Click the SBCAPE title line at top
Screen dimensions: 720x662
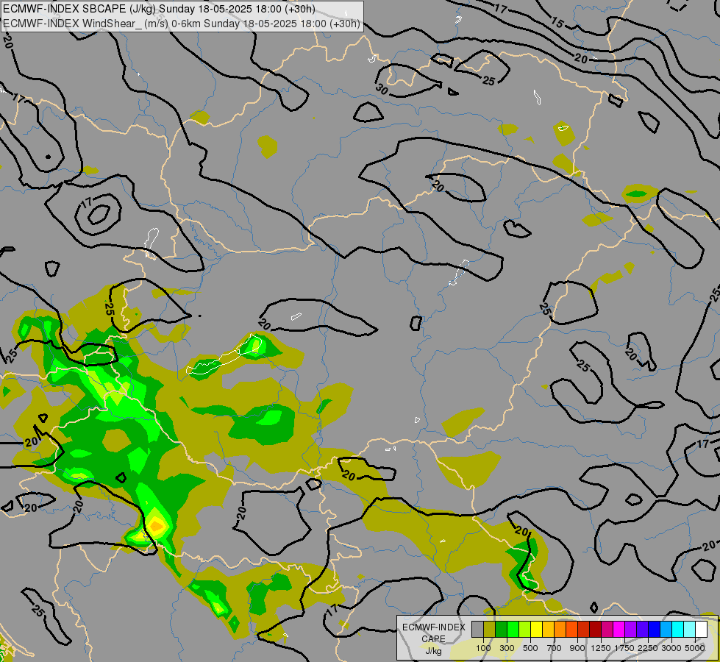159,9
